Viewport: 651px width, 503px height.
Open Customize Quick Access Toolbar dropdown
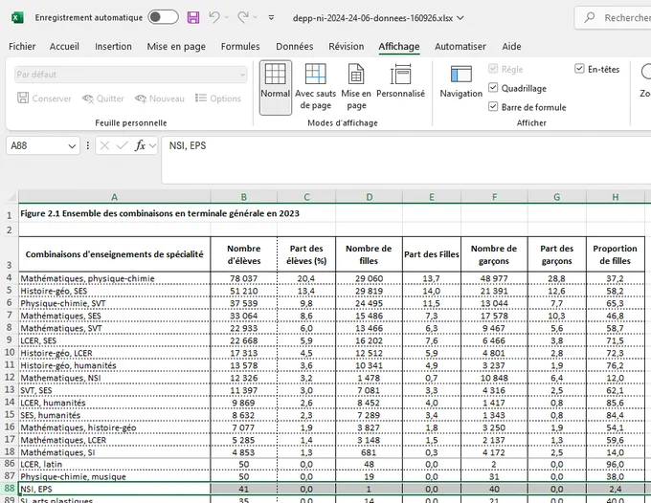tap(271, 17)
